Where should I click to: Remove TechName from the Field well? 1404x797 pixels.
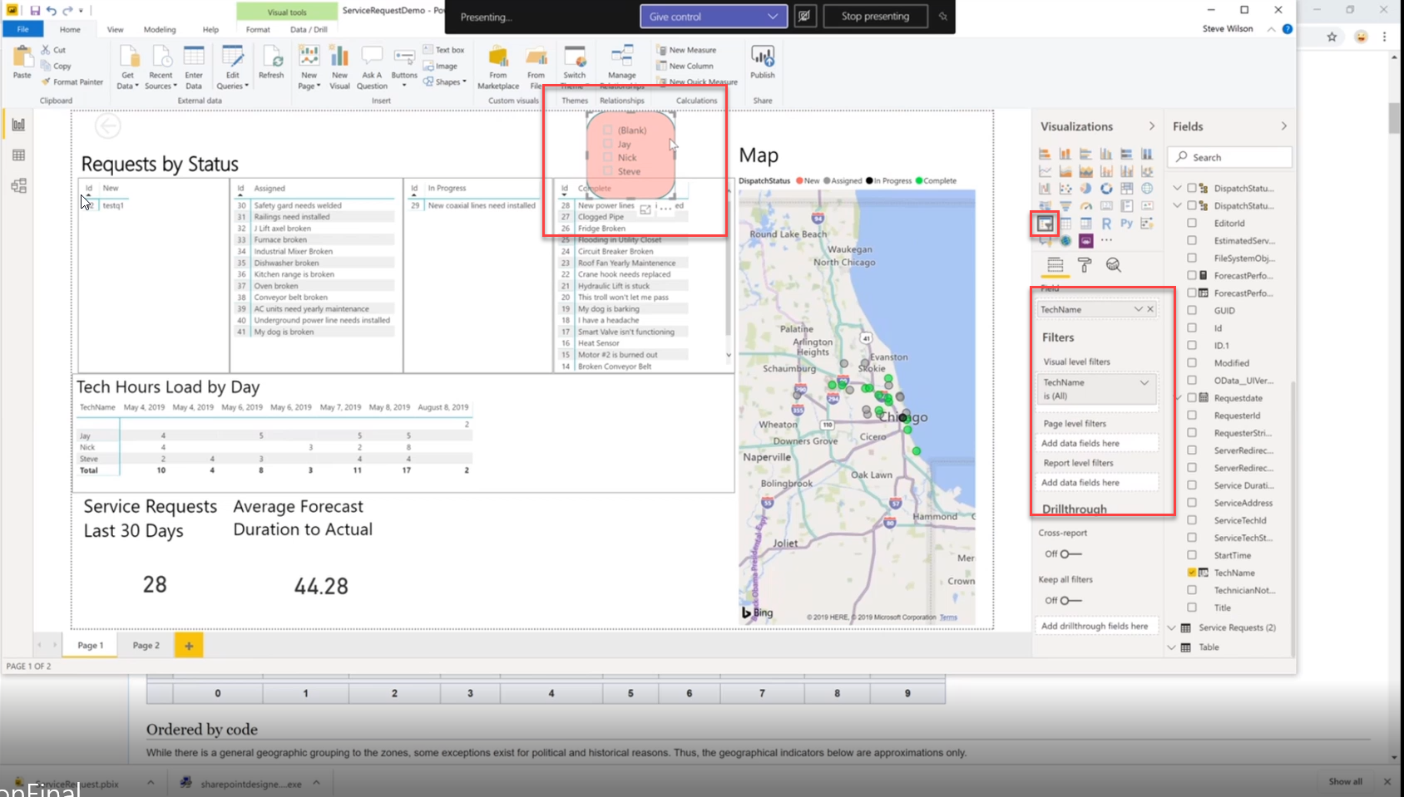click(x=1150, y=309)
